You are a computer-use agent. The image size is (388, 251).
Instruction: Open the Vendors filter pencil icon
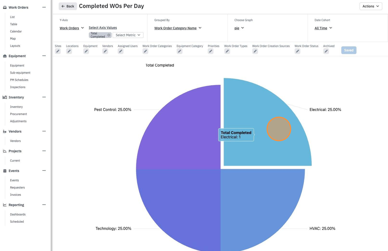click(105, 51)
